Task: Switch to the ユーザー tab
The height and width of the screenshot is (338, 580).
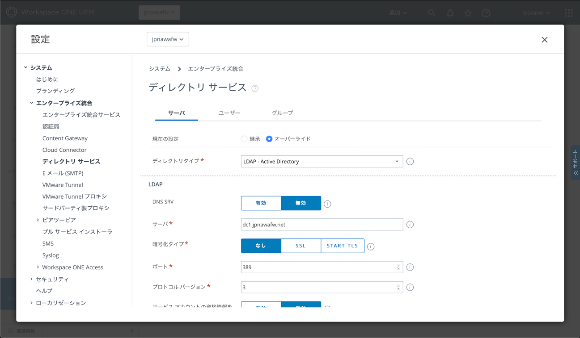Action: (229, 113)
